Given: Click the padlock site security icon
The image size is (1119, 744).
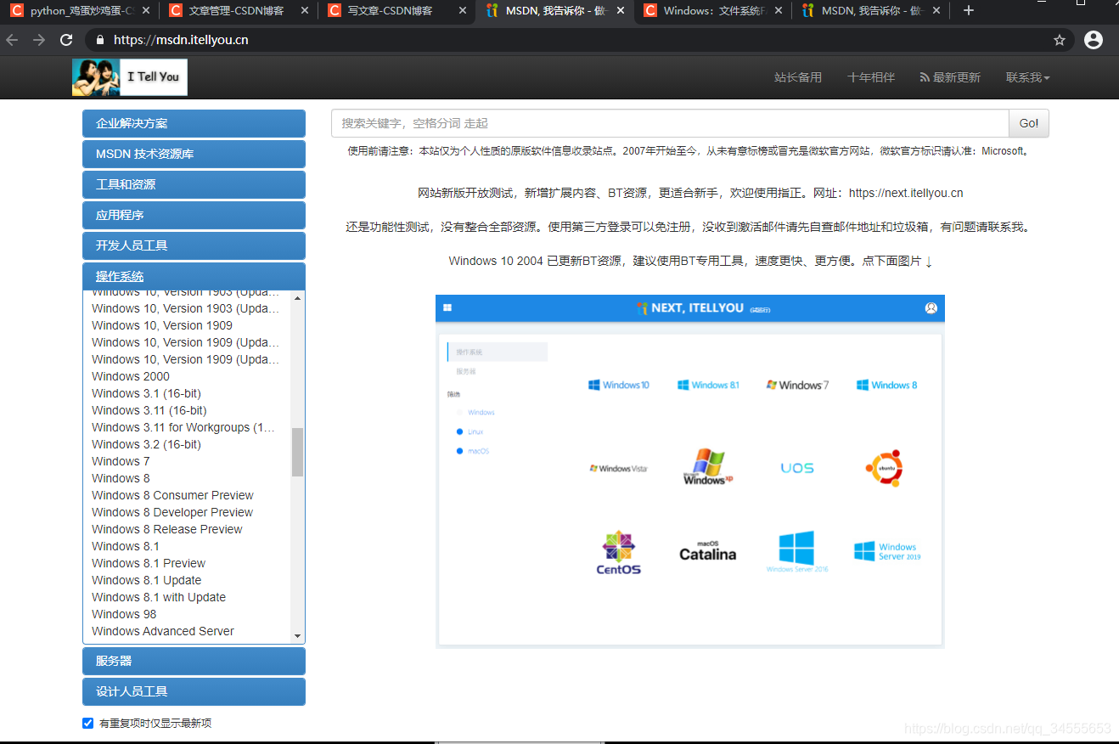Looking at the screenshot, I should 100,40.
